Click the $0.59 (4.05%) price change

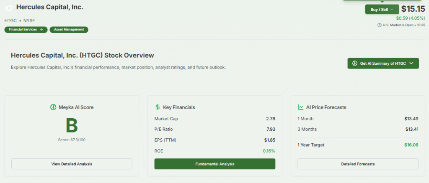click(x=411, y=18)
